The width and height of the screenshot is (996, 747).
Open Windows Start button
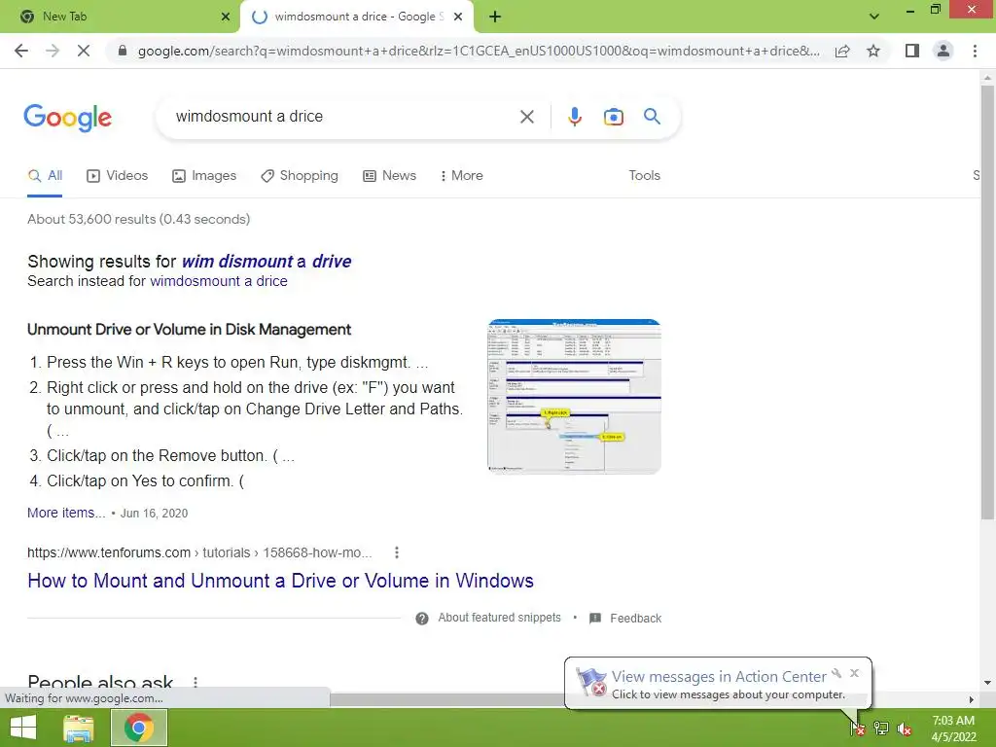click(23, 728)
